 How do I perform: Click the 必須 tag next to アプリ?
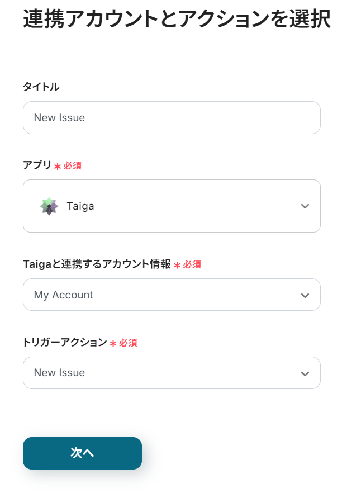pos(73,166)
